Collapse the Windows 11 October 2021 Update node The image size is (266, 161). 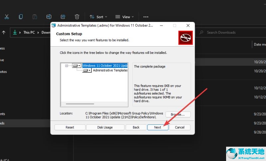(67, 66)
